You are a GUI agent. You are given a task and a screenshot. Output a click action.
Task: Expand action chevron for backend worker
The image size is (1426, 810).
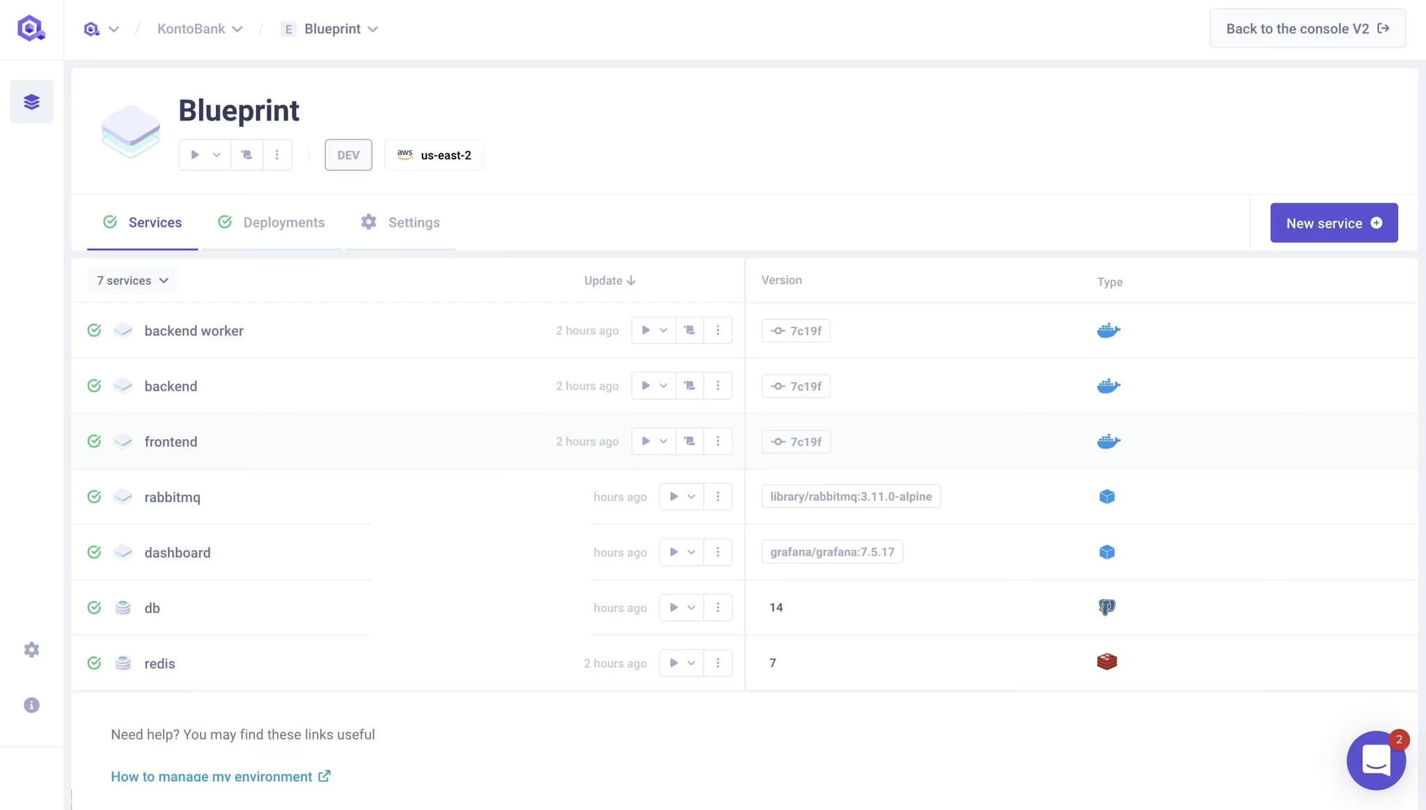(664, 330)
